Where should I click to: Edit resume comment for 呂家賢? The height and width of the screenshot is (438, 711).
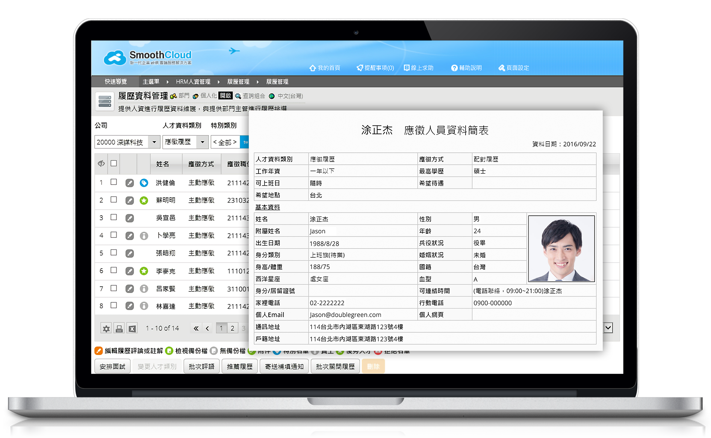click(x=129, y=289)
